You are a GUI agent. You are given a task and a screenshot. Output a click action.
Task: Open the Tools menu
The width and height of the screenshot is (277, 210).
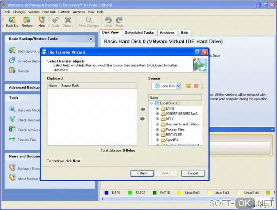[x=7, y=12]
